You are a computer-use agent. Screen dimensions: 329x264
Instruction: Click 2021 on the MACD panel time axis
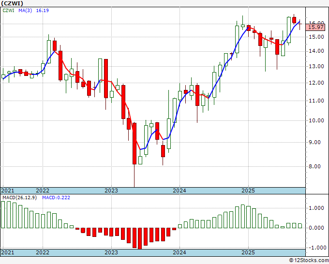click(x=8, y=252)
